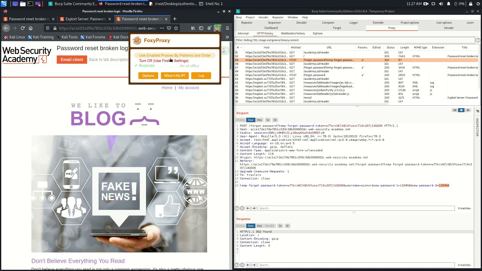This screenshot has height=271, width=482.
Task: Sort HTTP history by the Status column
Action: [x=390, y=47]
